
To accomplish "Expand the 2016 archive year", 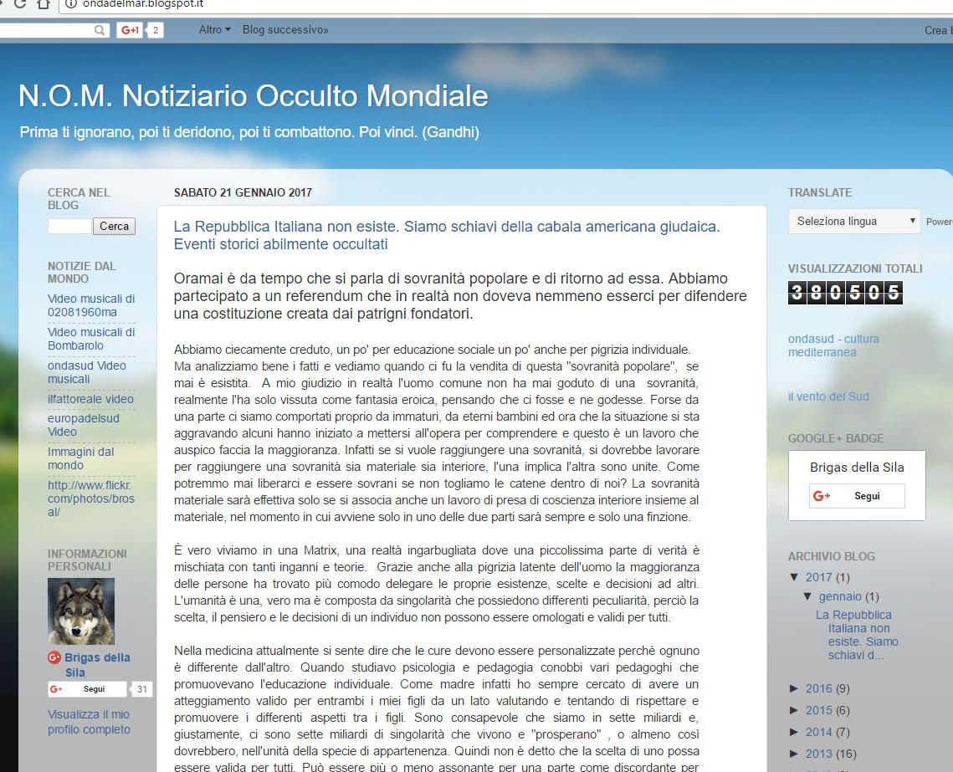I will (x=795, y=688).
